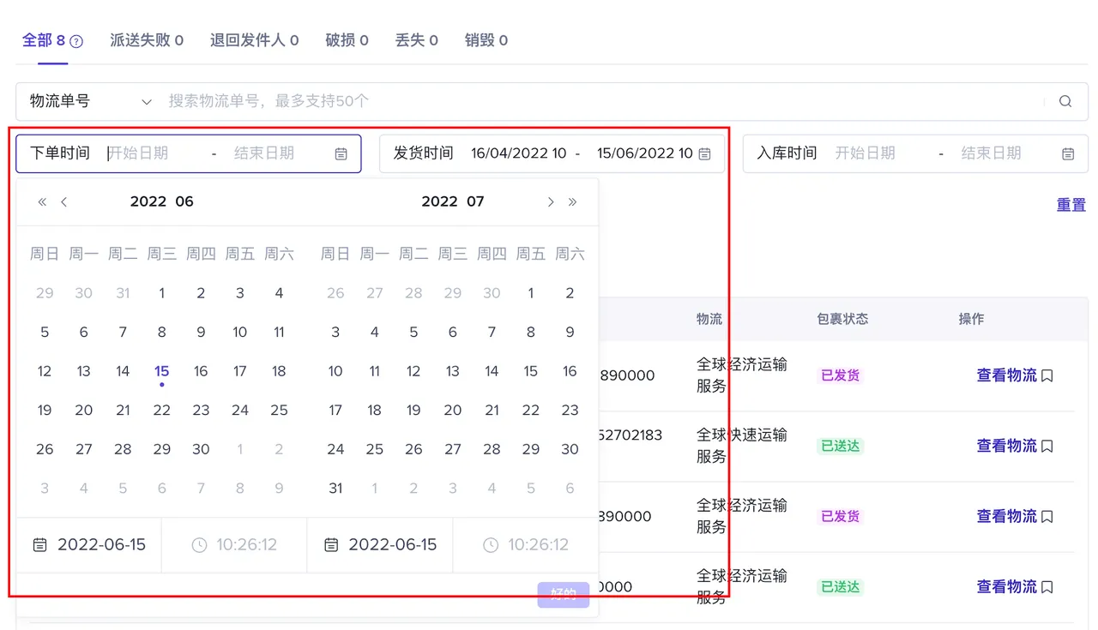The height and width of the screenshot is (630, 1098).
Task: Go to previous year with double left arrow
Action: coord(40,201)
